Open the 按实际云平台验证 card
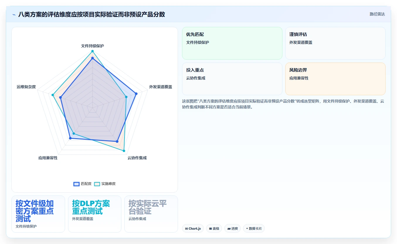 (x=151, y=214)
